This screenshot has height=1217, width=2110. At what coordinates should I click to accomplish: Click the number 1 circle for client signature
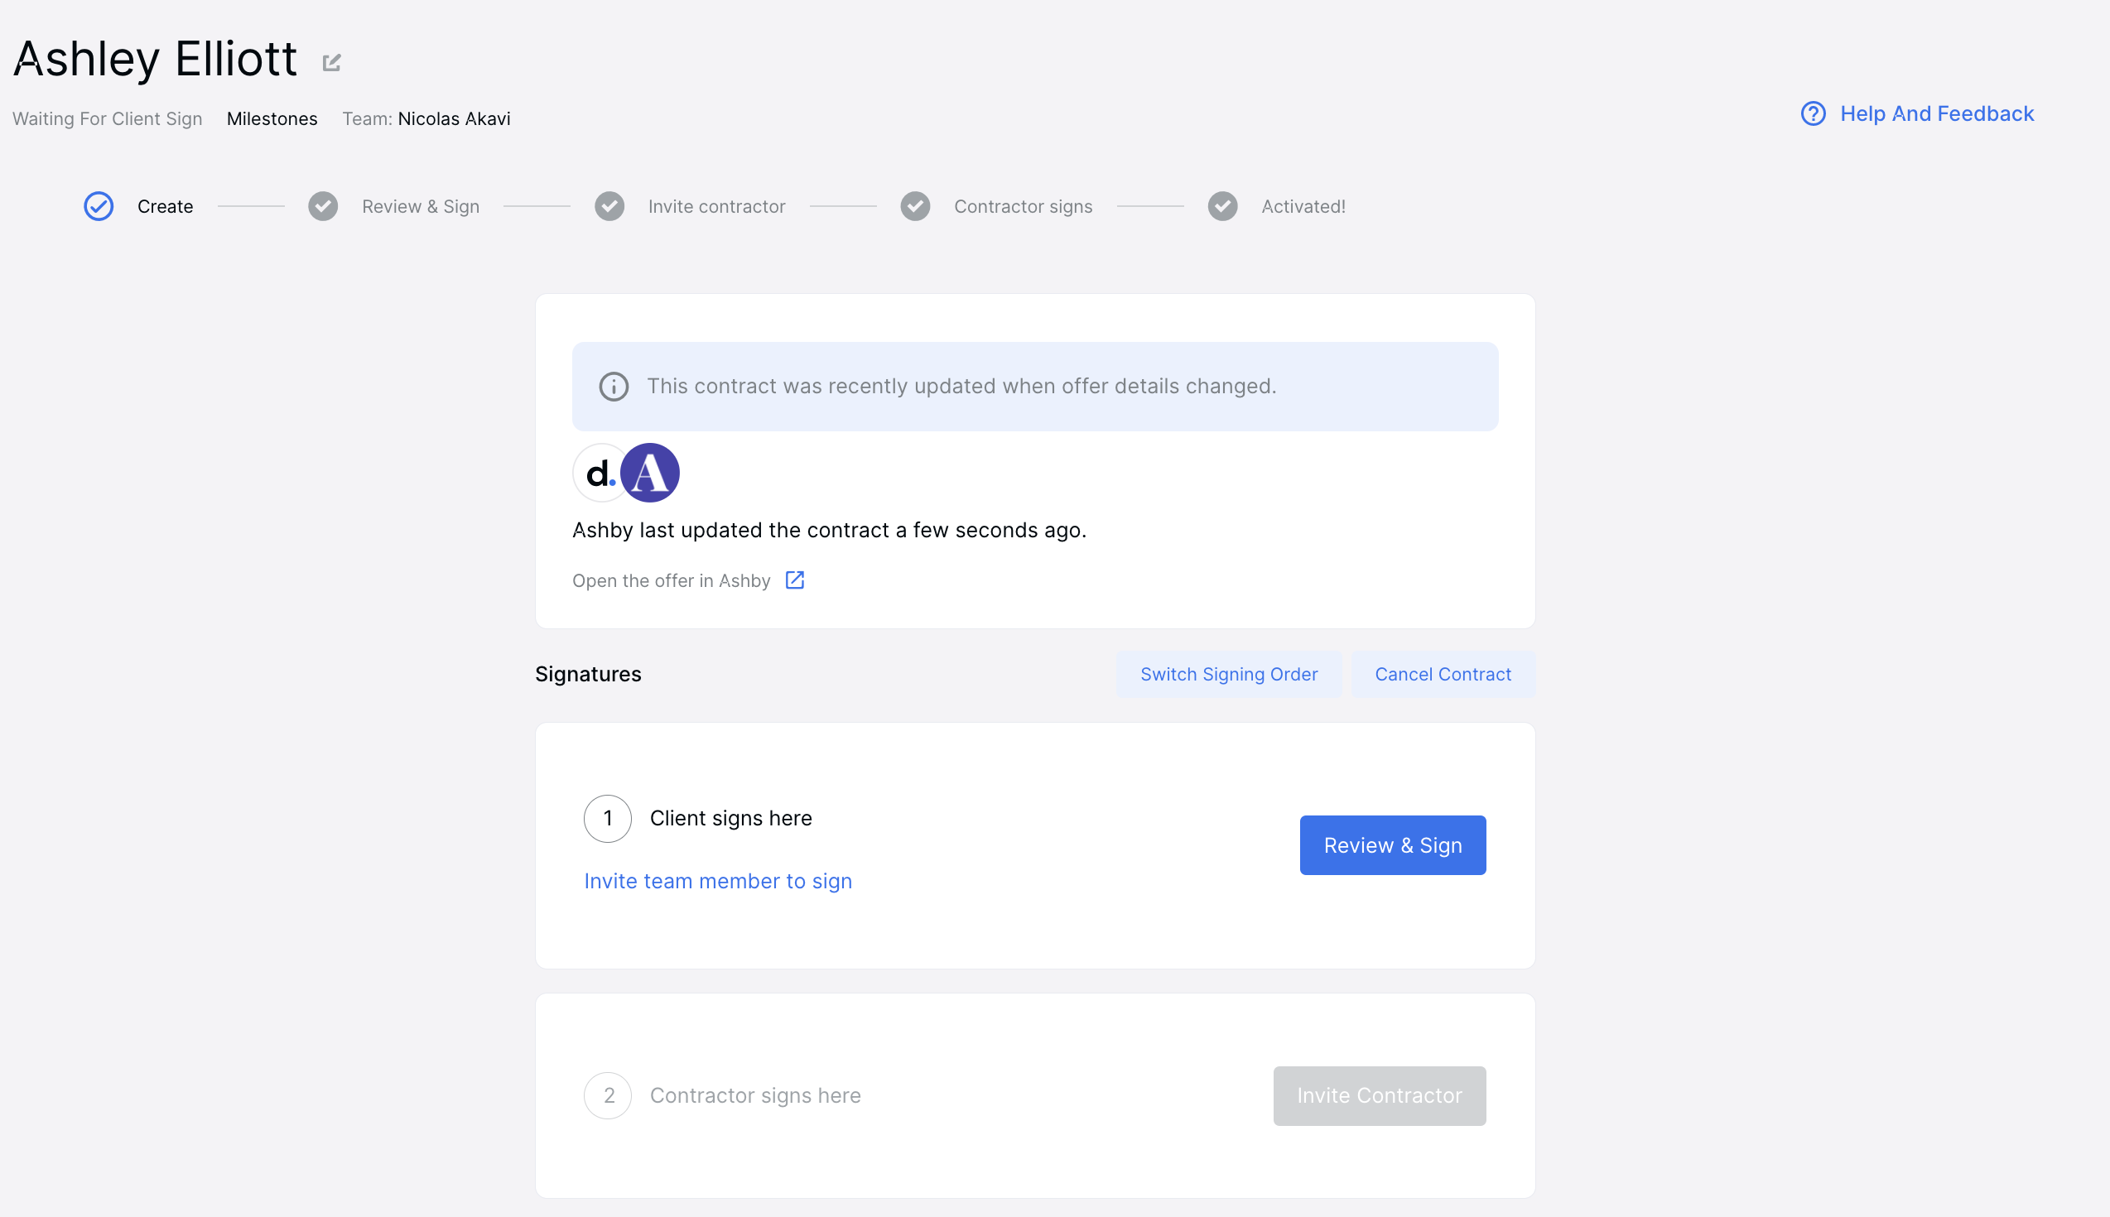(x=608, y=818)
